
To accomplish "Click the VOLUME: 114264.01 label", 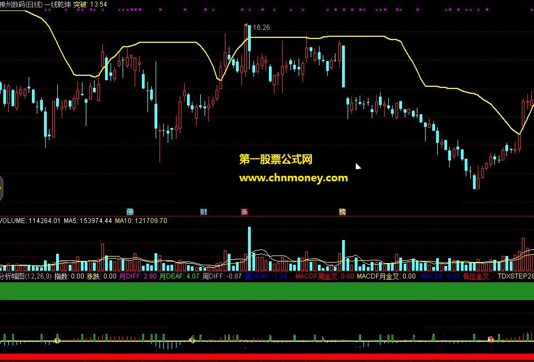I will tap(30, 221).
